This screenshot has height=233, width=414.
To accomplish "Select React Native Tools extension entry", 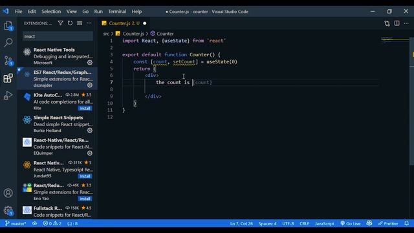I will pyautogui.click(x=58, y=56).
